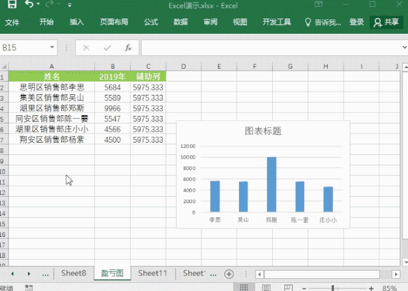408x291 pixels.
Task: Open Customize Quick Access Toolbar dropdown
Action: (x=69, y=4)
